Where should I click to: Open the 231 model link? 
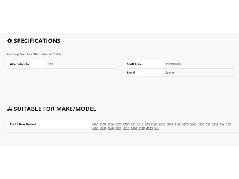[x=133, y=124]
